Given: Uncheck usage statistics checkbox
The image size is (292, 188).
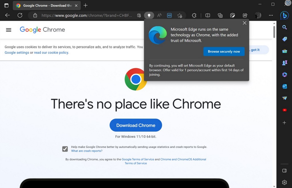Looking at the screenshot, I should [65, 149].
